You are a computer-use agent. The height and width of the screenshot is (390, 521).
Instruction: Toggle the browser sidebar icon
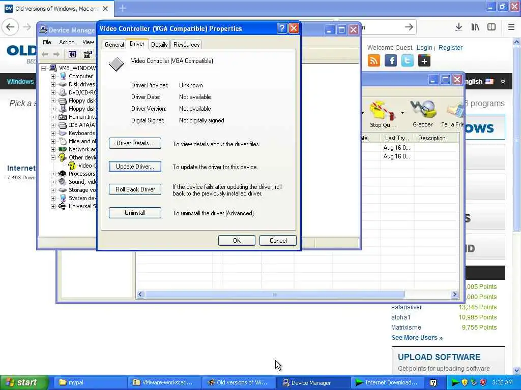coord(491,27)
